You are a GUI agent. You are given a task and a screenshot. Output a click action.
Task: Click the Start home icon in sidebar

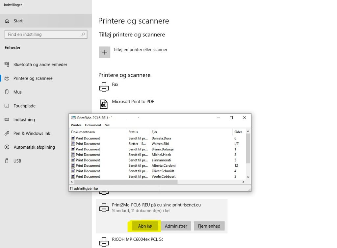7,21
